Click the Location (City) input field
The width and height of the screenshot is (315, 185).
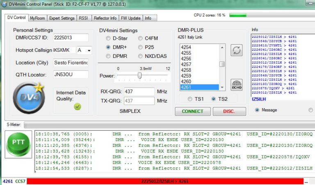tap(71, 63)
